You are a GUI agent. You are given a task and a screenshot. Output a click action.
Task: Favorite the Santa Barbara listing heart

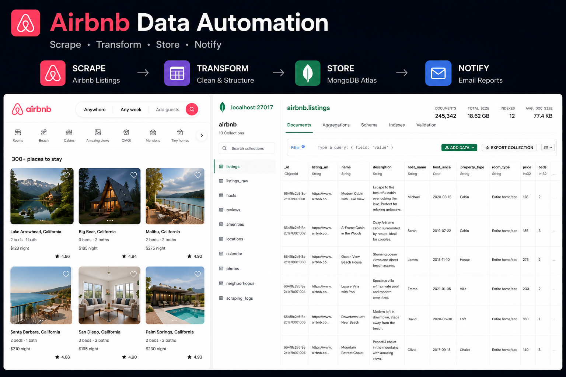point(66,274)
